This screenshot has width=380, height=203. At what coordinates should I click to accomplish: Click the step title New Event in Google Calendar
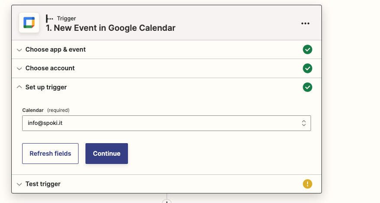[111, 28]
